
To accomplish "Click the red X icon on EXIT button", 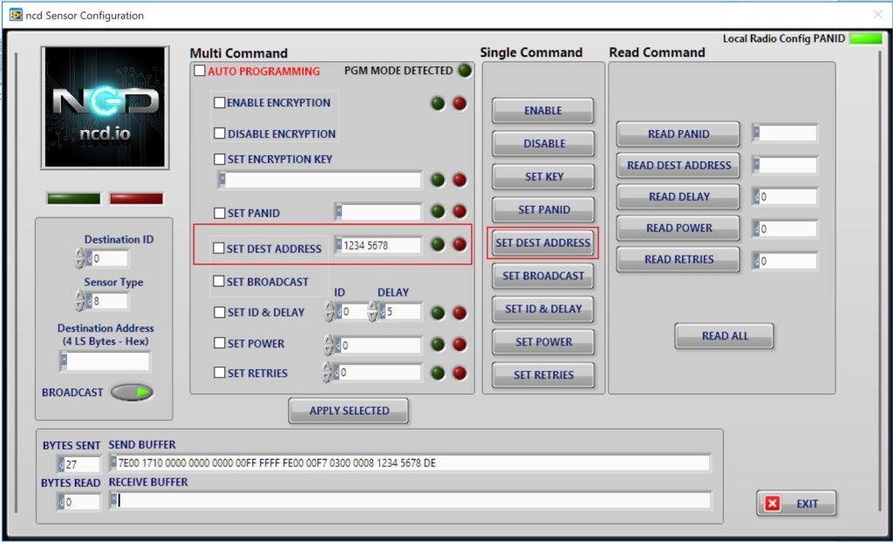I will coord(774,503).
